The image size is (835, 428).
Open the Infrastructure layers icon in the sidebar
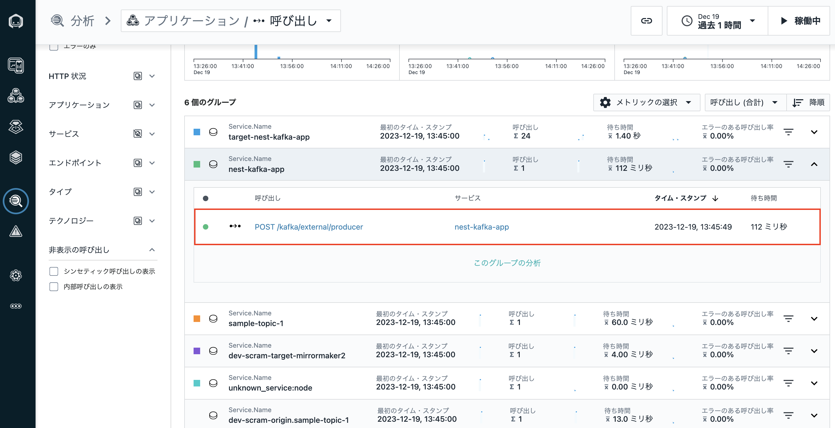tap(16, 157)
